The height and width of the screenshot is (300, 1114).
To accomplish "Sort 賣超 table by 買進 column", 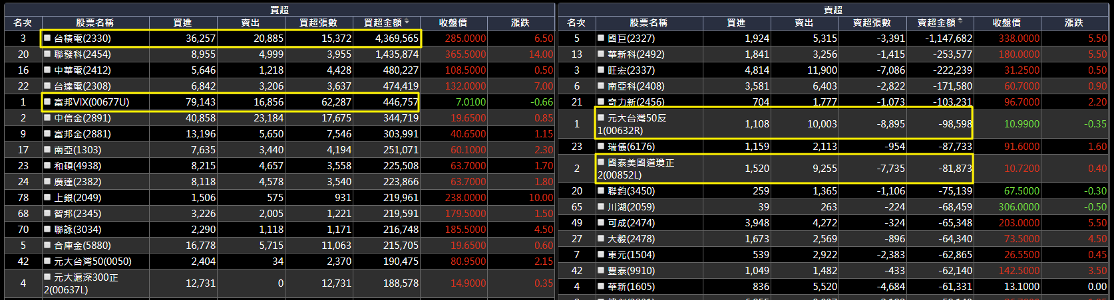I will pyautogui.click(x=736, y=23).
